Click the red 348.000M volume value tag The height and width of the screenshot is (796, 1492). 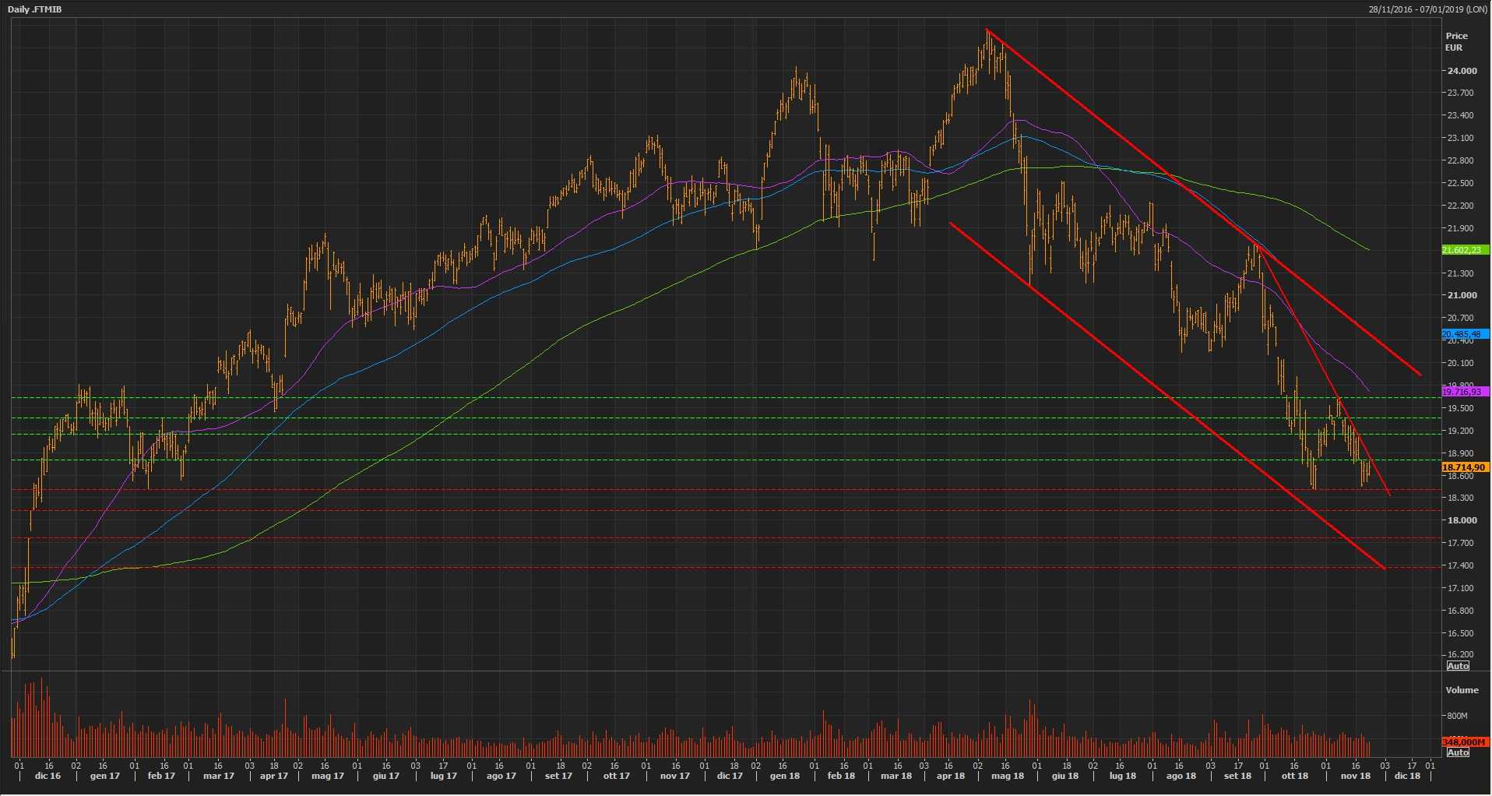click(x=1465, y=742)
